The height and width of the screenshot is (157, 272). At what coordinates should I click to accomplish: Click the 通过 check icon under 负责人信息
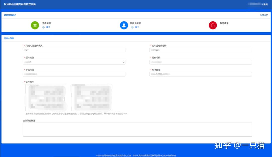(x=132, y=27)
